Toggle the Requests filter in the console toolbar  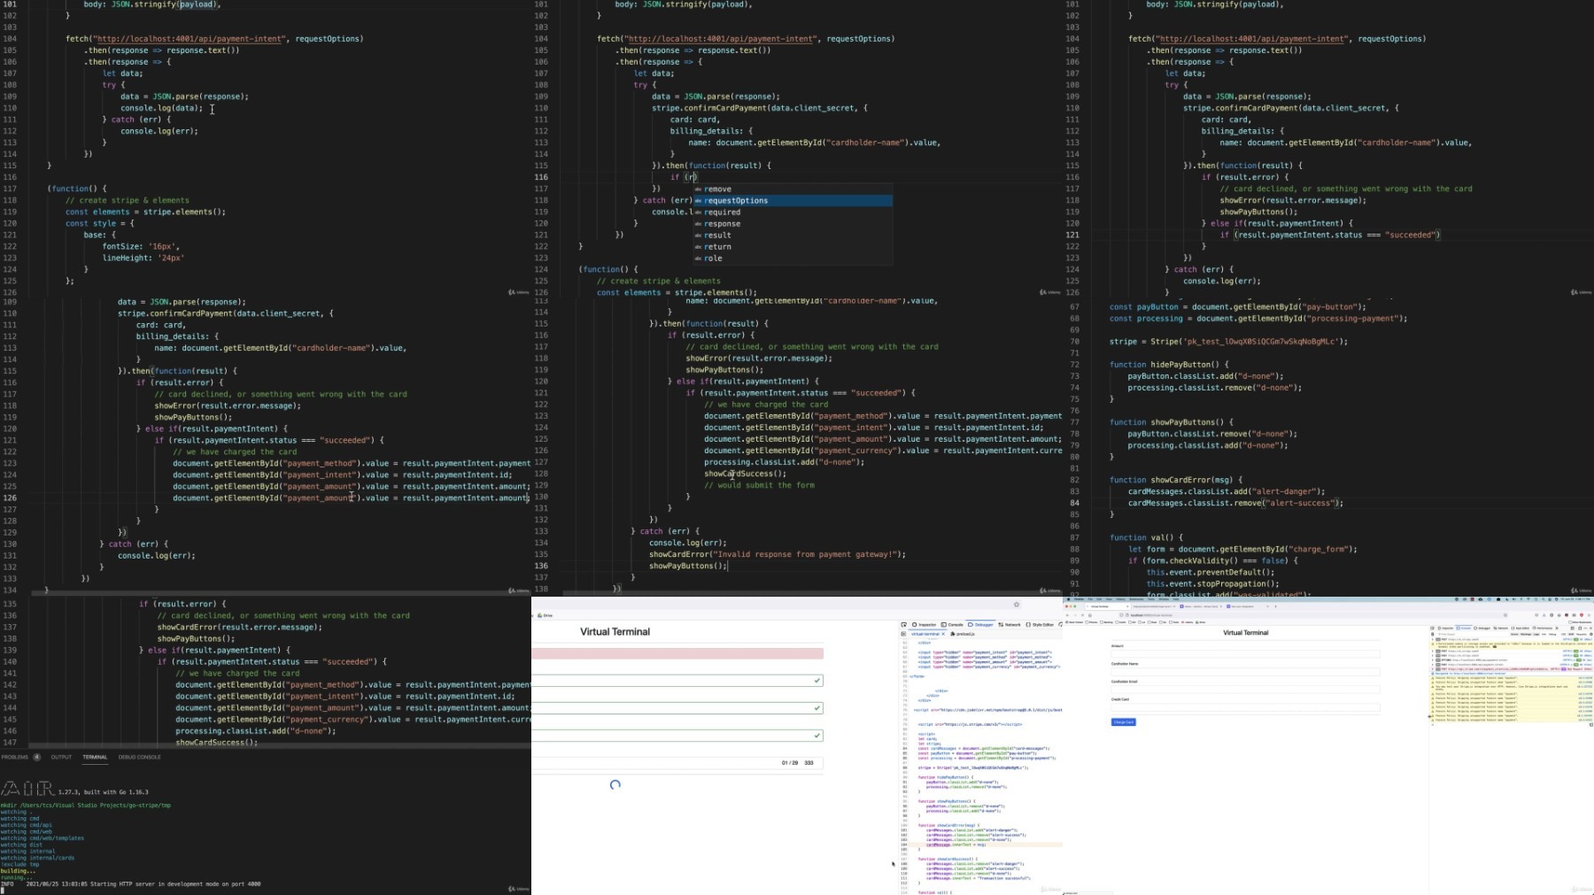click(x=1582, y=634)
